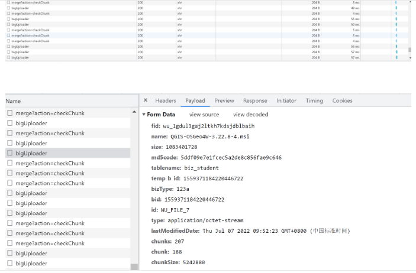Click the 50 ms time cell

[x=355, y=24]
